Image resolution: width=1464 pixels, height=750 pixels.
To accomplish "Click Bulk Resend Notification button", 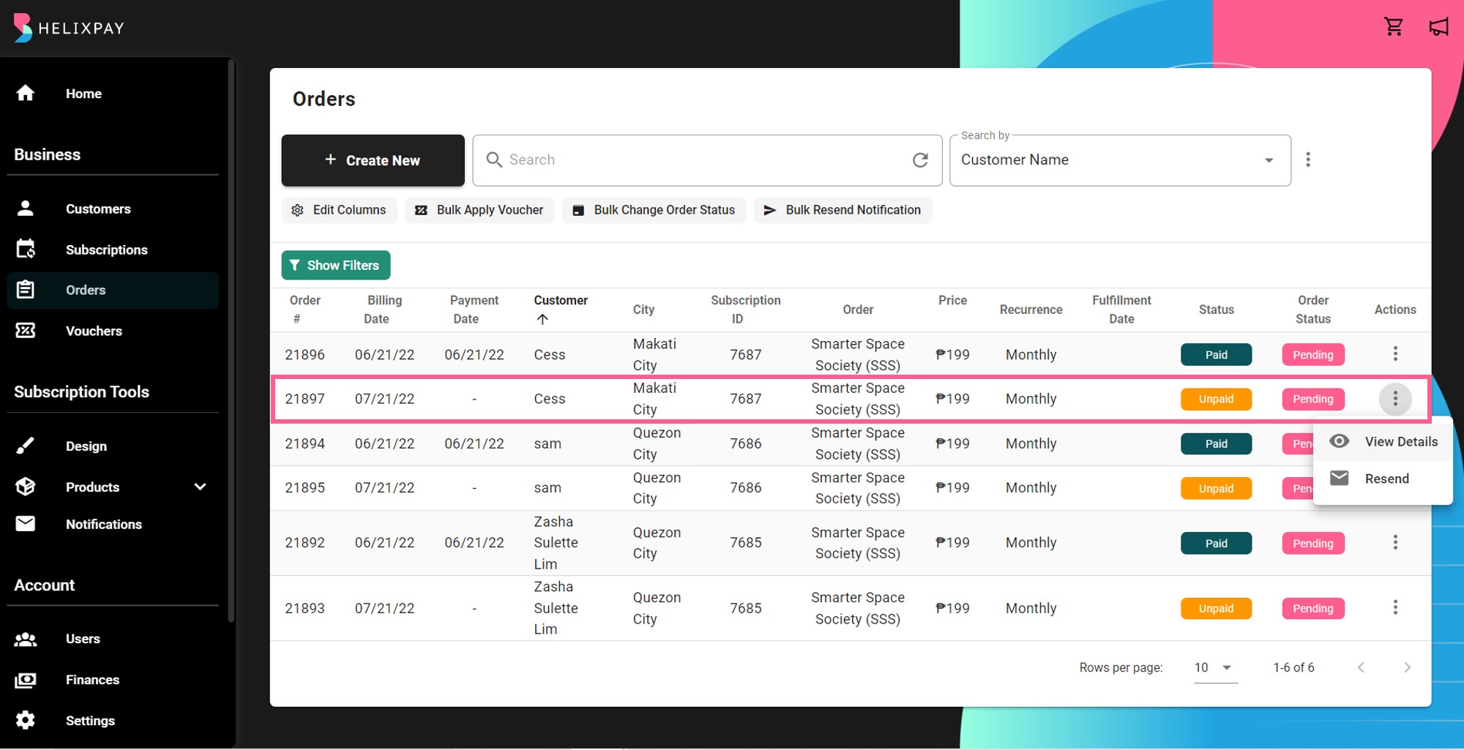I will click(843, 210).
